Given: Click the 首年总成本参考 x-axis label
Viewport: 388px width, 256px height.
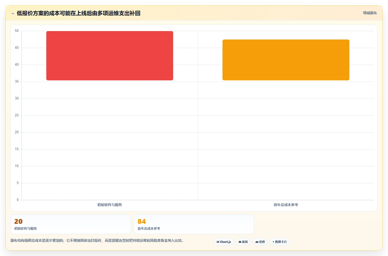Looking at the screenshot, I should (286, 205).
